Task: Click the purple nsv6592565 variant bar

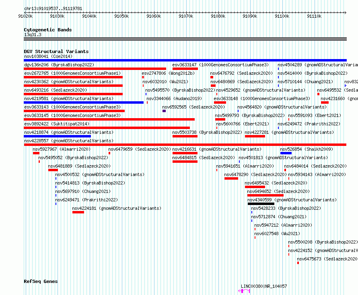Action: tap(164, 111)
